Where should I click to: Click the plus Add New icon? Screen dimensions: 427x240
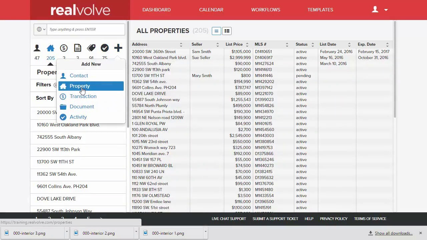(118, 48)
